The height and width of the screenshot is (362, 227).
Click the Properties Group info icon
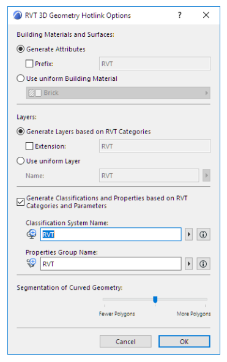coord(203,264)
